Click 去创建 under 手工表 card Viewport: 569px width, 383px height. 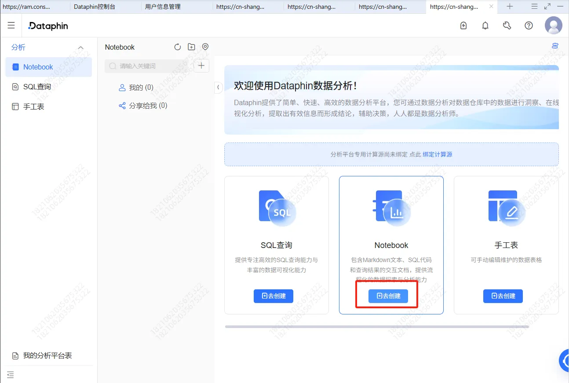(503, 296)
